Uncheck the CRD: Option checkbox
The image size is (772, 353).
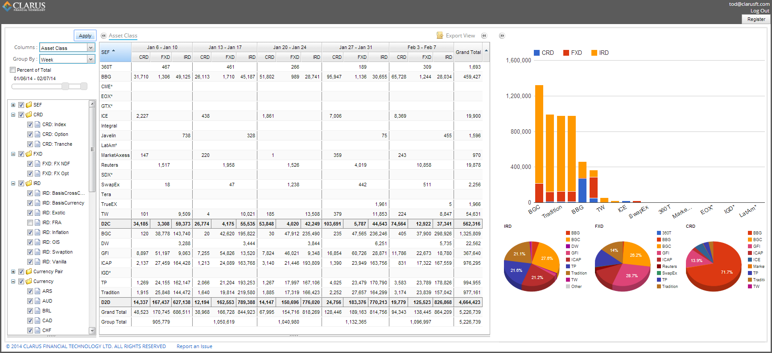click(30, 134)
